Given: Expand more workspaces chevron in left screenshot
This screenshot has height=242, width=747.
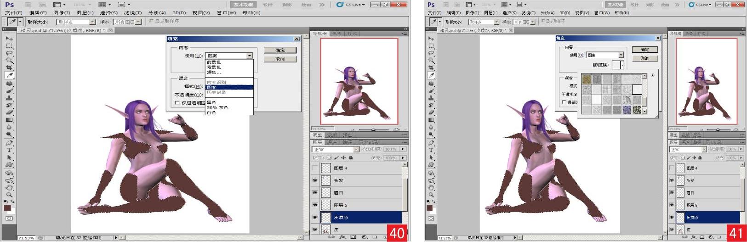Looking at the screenshot, I should coord(322,5).
